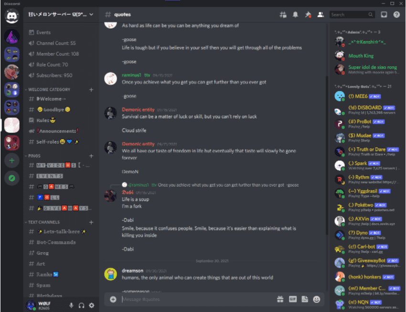Collapse the TEXT CHANNELS category
406x312 pixels.
click(x=43, y=222)
